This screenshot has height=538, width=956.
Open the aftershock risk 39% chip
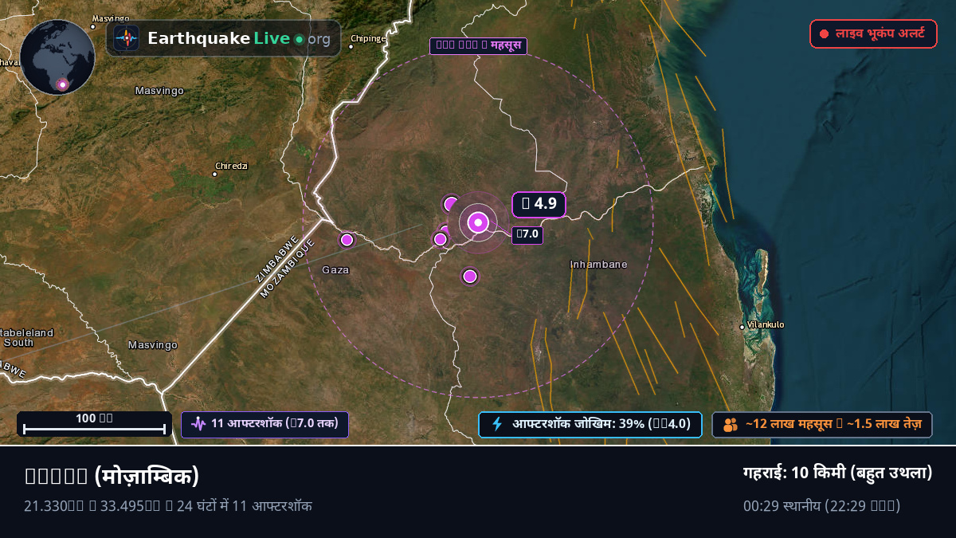[590, 424]
